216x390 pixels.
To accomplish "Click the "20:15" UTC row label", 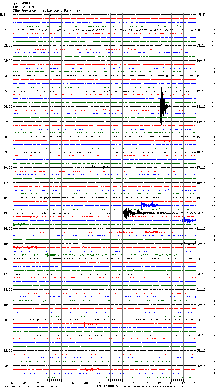I will point(201,213).
